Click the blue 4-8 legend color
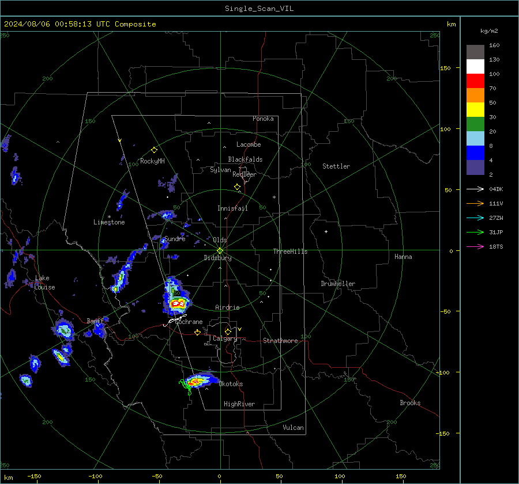Screen dimensions: 519x484 pyautogui.click(x=475, y=153)
